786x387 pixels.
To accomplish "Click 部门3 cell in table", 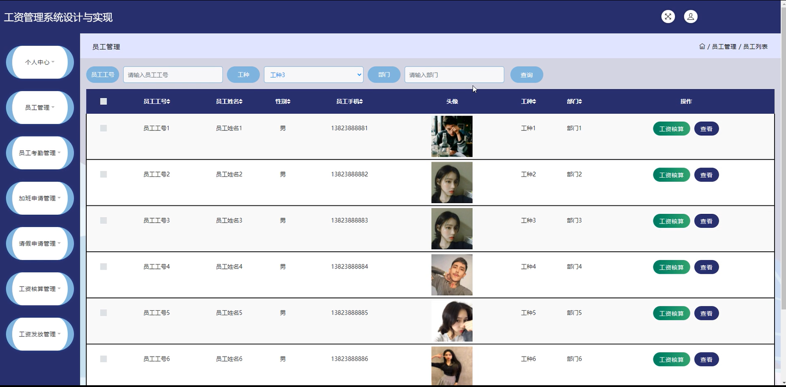I will click(574, 220).
